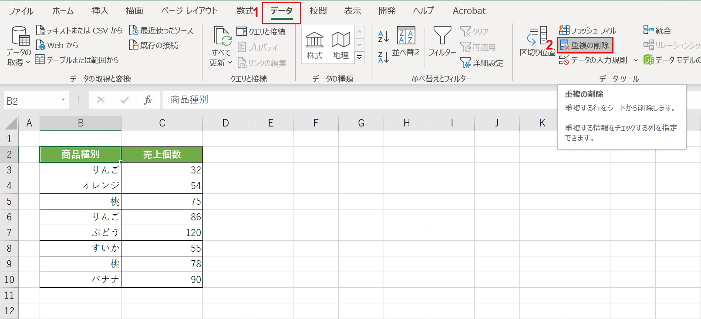
Task: Click the すいか cell
Action: pos(81,248)
